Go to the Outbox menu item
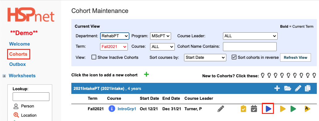 tap(18, 64)
